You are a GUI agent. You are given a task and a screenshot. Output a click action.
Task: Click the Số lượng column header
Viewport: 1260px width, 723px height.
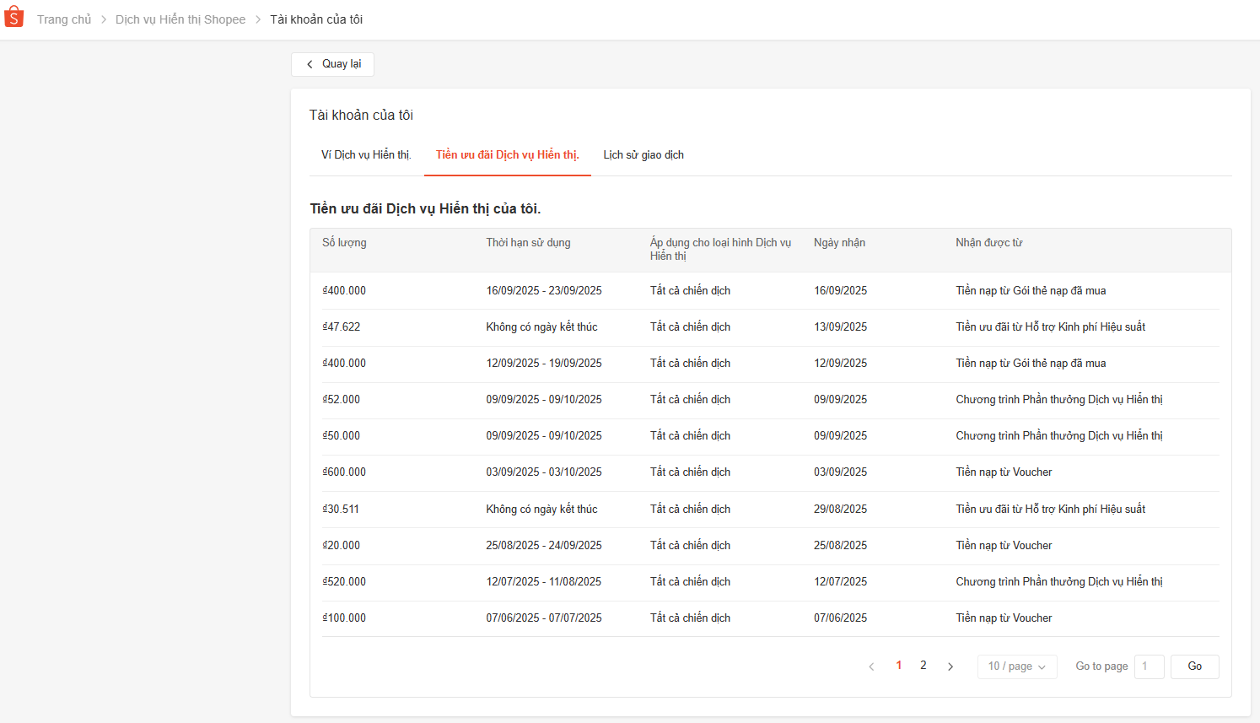point(344,243)
